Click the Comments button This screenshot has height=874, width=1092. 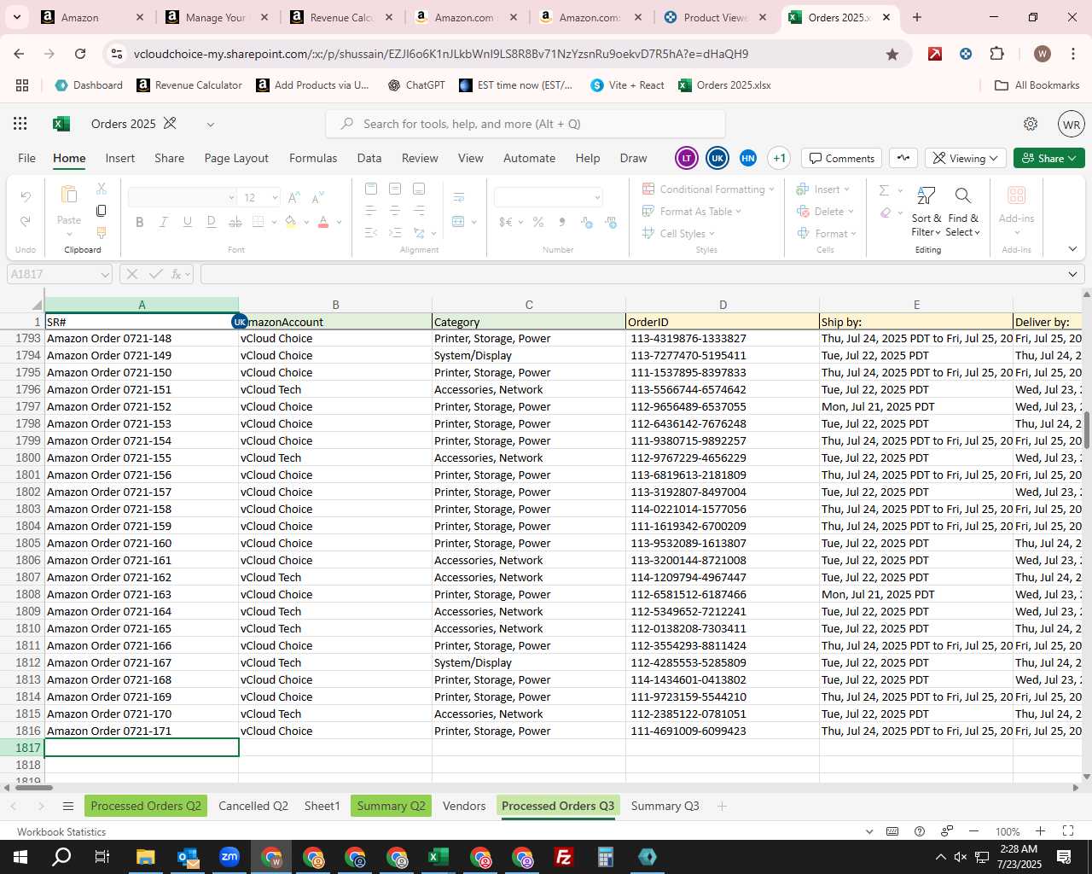[x=842, y=158]
